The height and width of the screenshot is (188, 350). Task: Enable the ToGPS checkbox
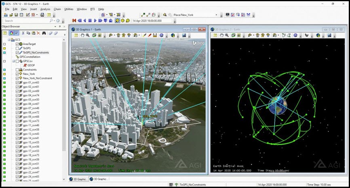tap(17, 48)
